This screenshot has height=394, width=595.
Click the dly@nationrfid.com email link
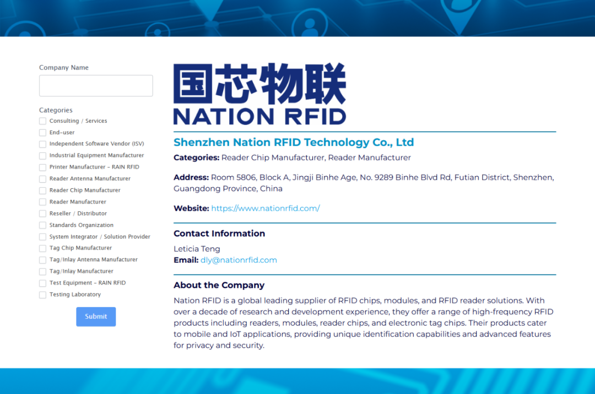click(239, 260)
